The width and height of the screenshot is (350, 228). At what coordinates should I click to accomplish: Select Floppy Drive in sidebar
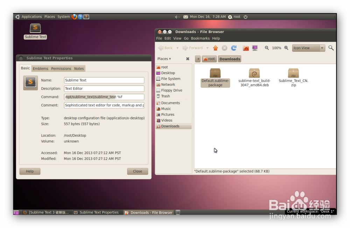coord(174,90)
